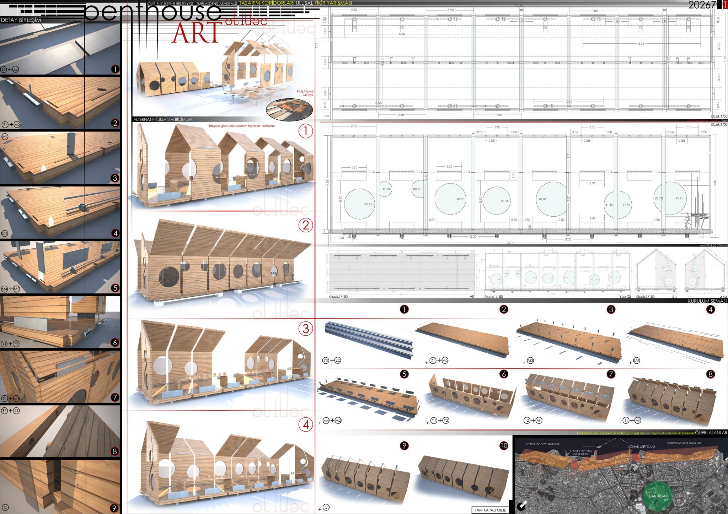
Task: Click the compass icon on the map
Action: [521, 505]
